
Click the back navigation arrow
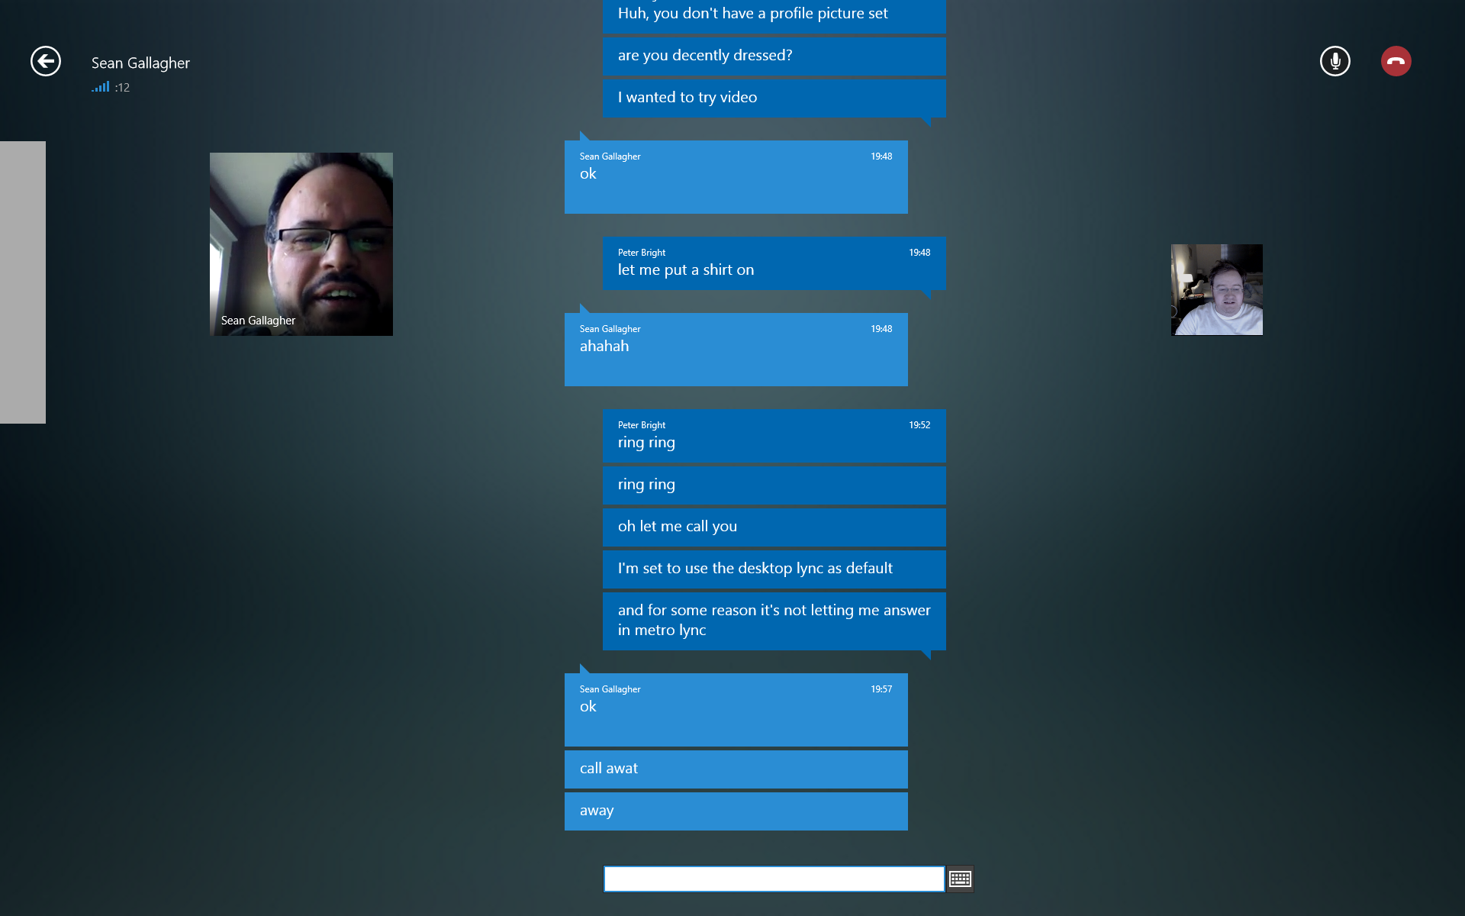pos(45,60)
